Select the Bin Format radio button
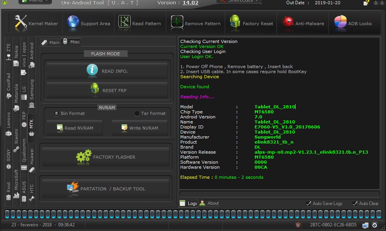Image resolution: width=386 pixels, height=231 pixels. [x=57, y=113]
